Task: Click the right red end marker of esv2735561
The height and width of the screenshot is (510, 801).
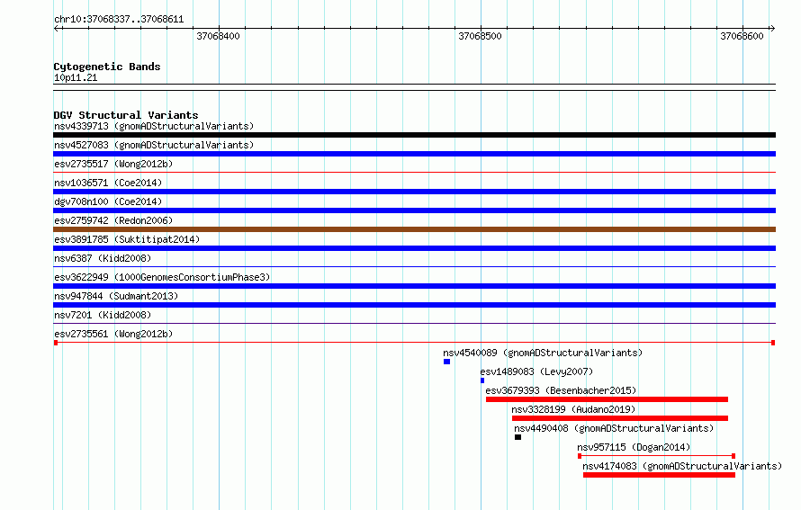Action: coord(773,343)
